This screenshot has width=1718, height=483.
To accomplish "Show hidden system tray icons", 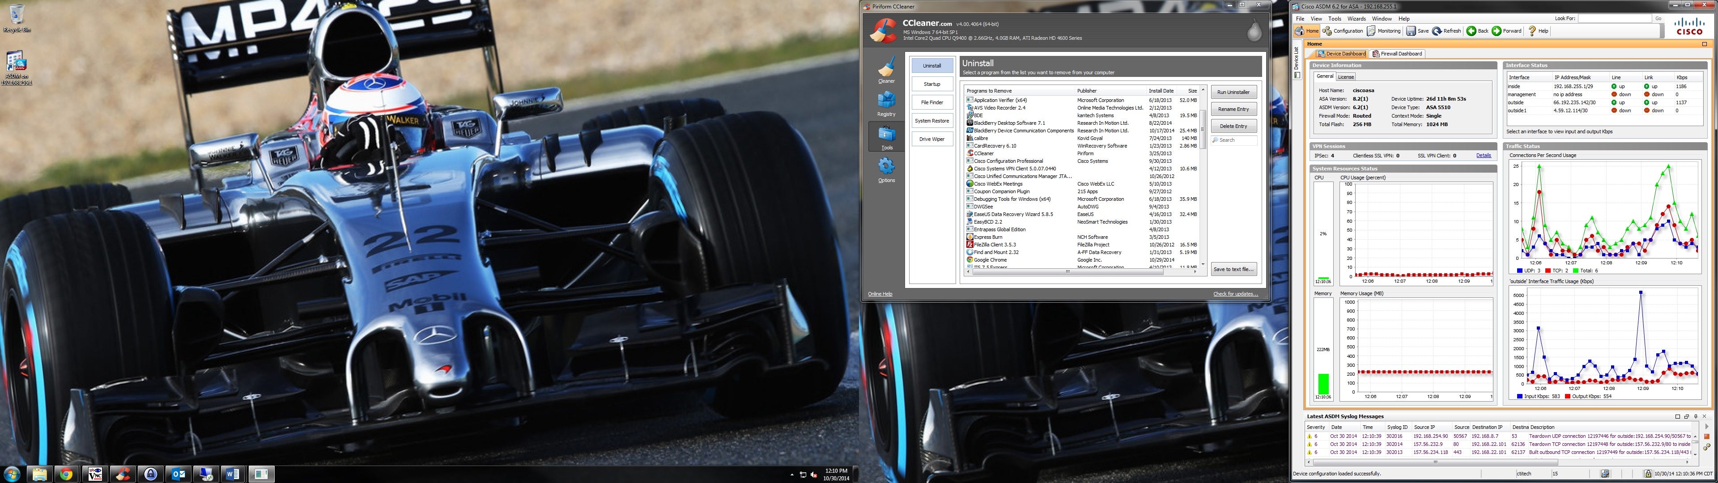I will pos(791,475).
